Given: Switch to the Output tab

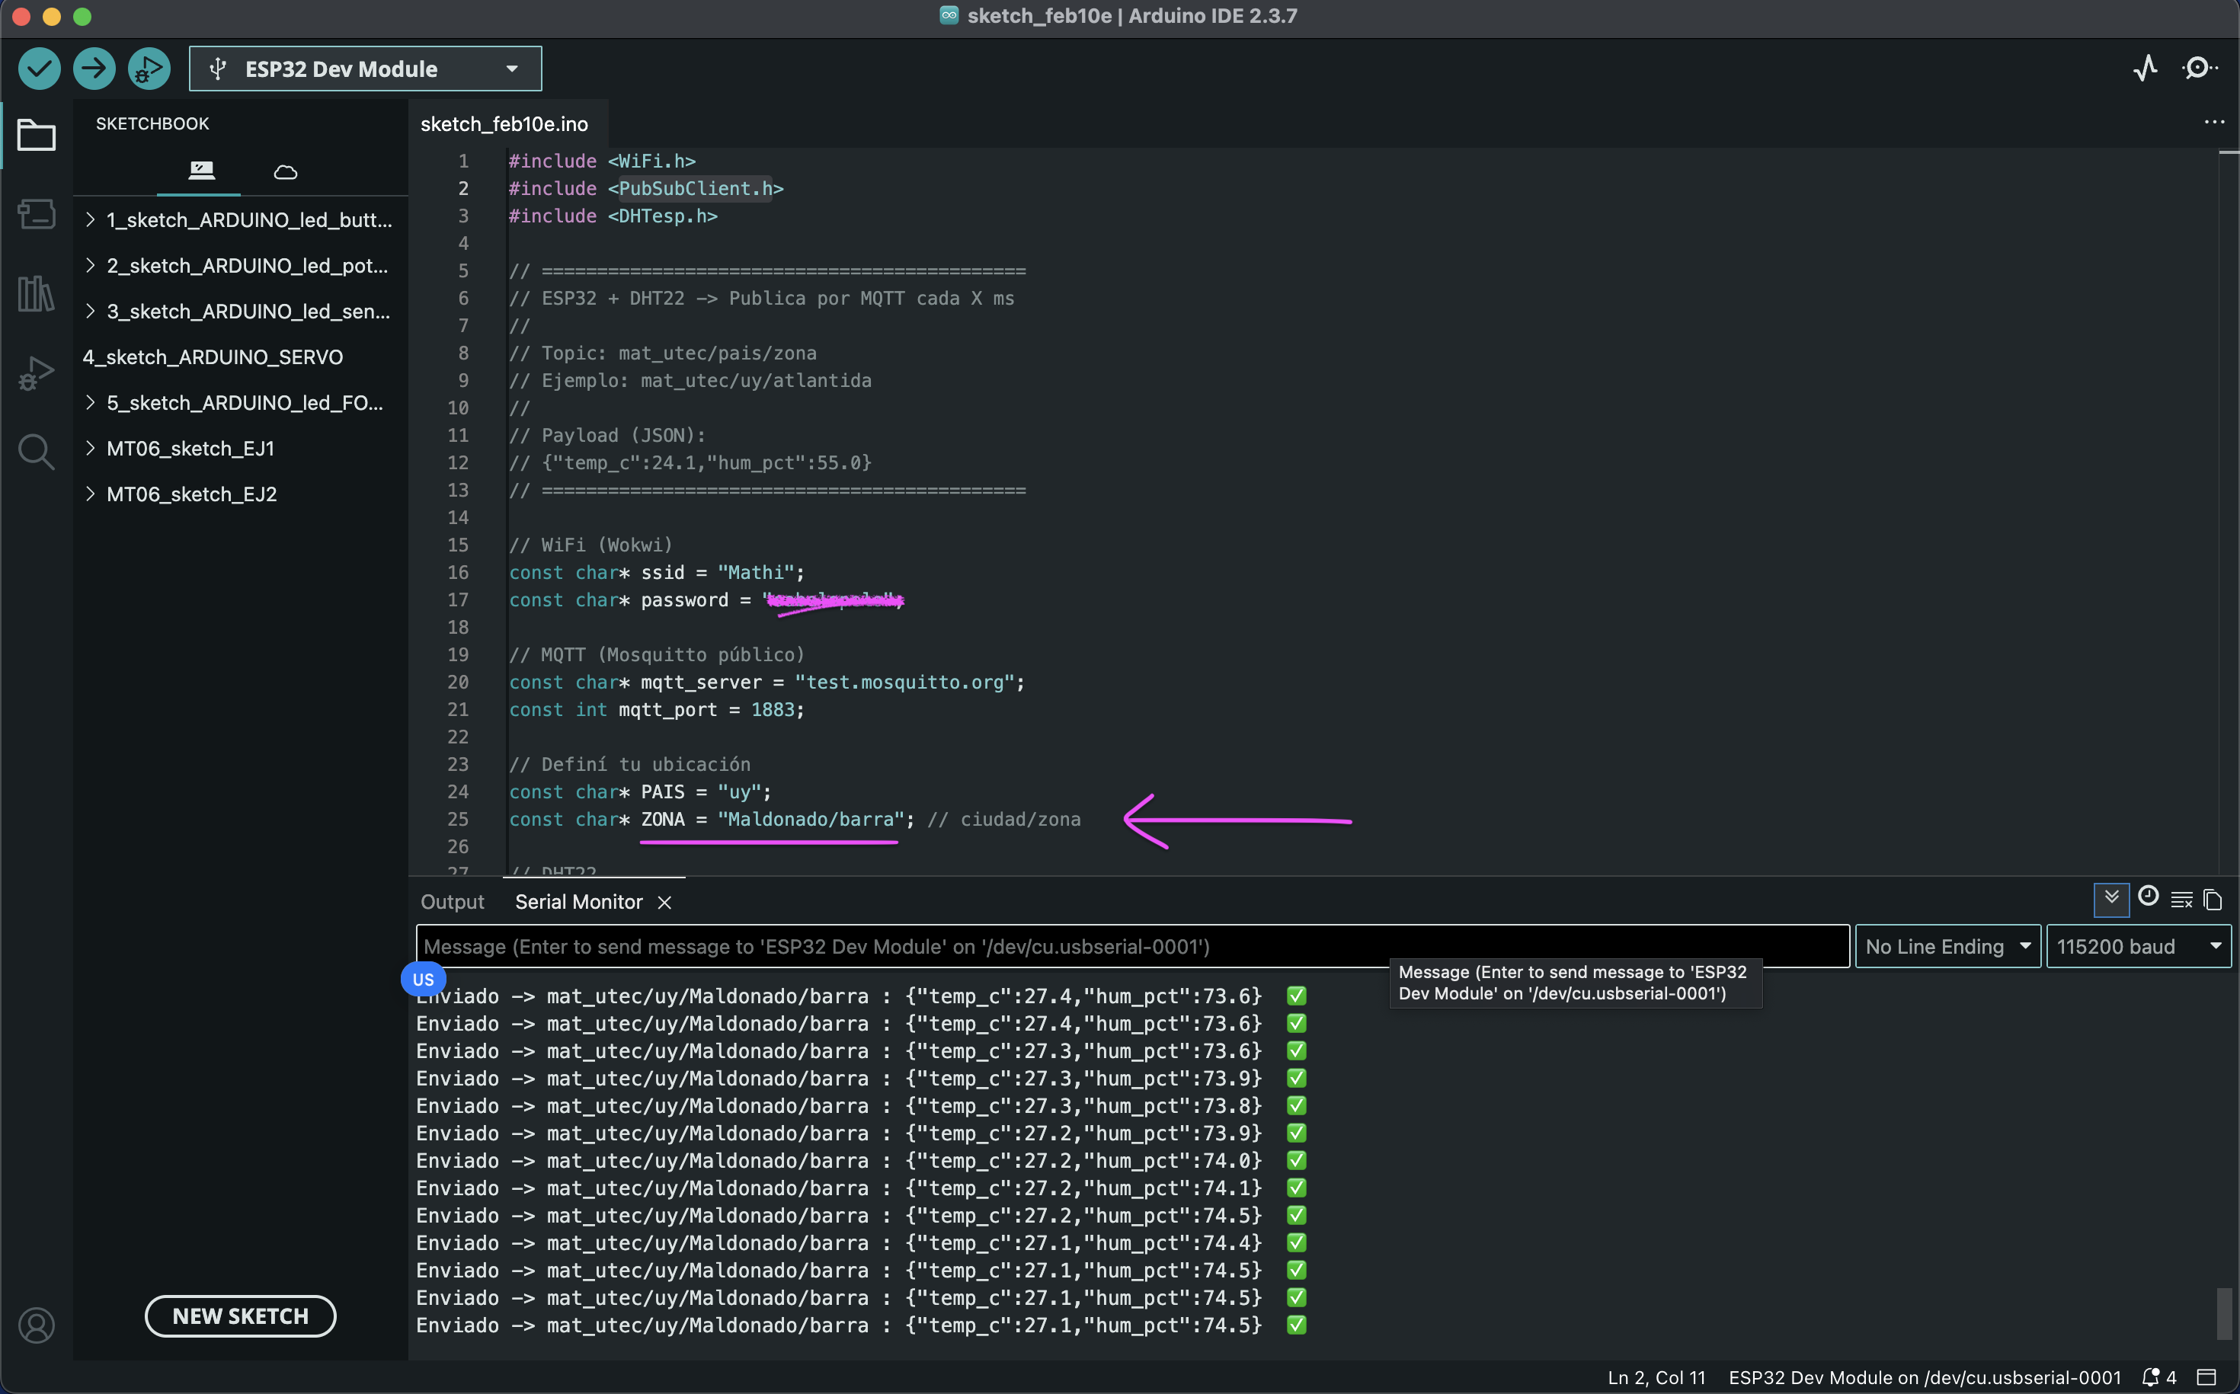Looking at the screenshot, I should click(452, 902).
